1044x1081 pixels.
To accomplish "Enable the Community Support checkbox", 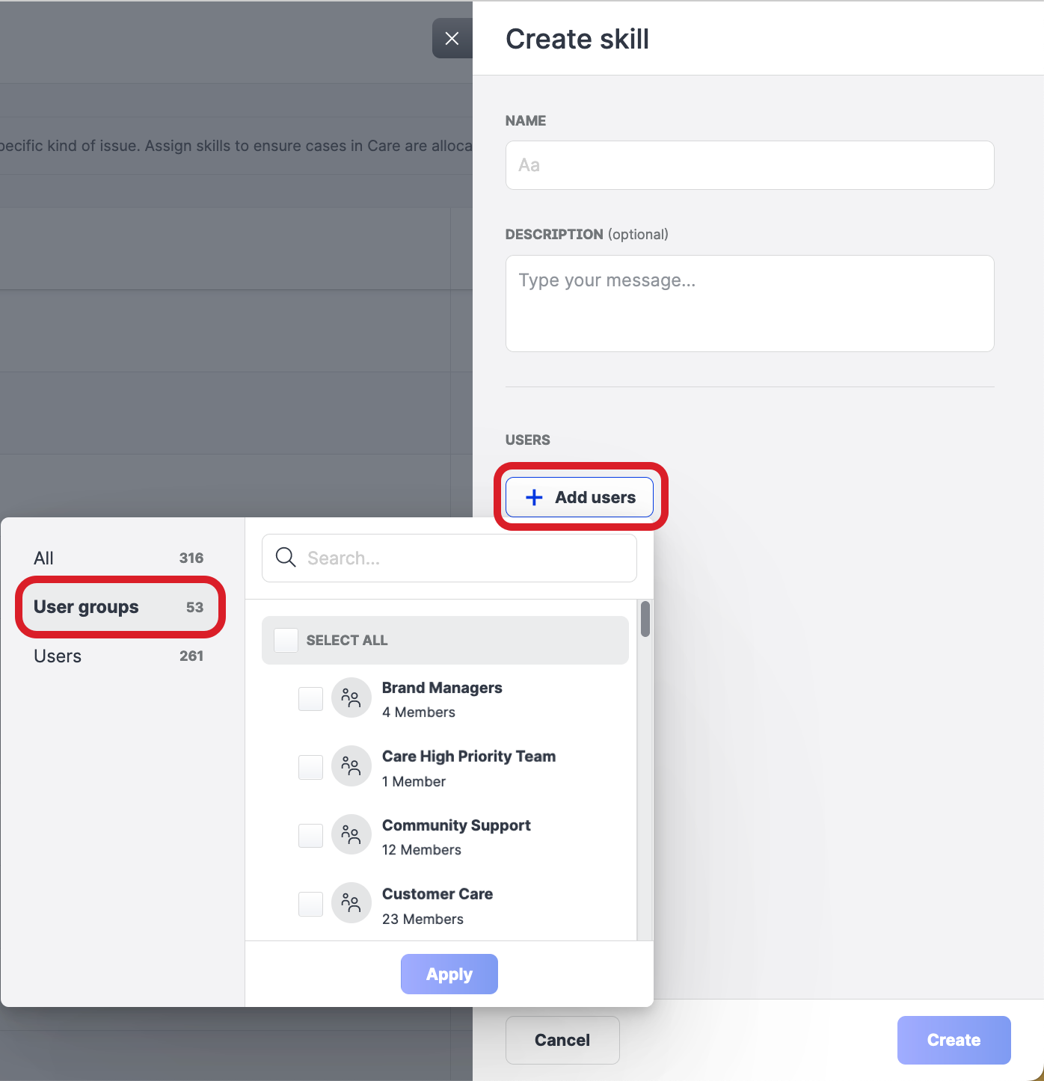I will (x=310, y=836).
